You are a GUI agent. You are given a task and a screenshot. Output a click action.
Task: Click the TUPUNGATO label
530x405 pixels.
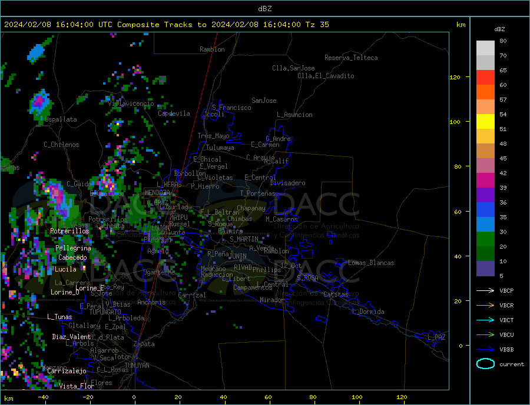[105, 312]
